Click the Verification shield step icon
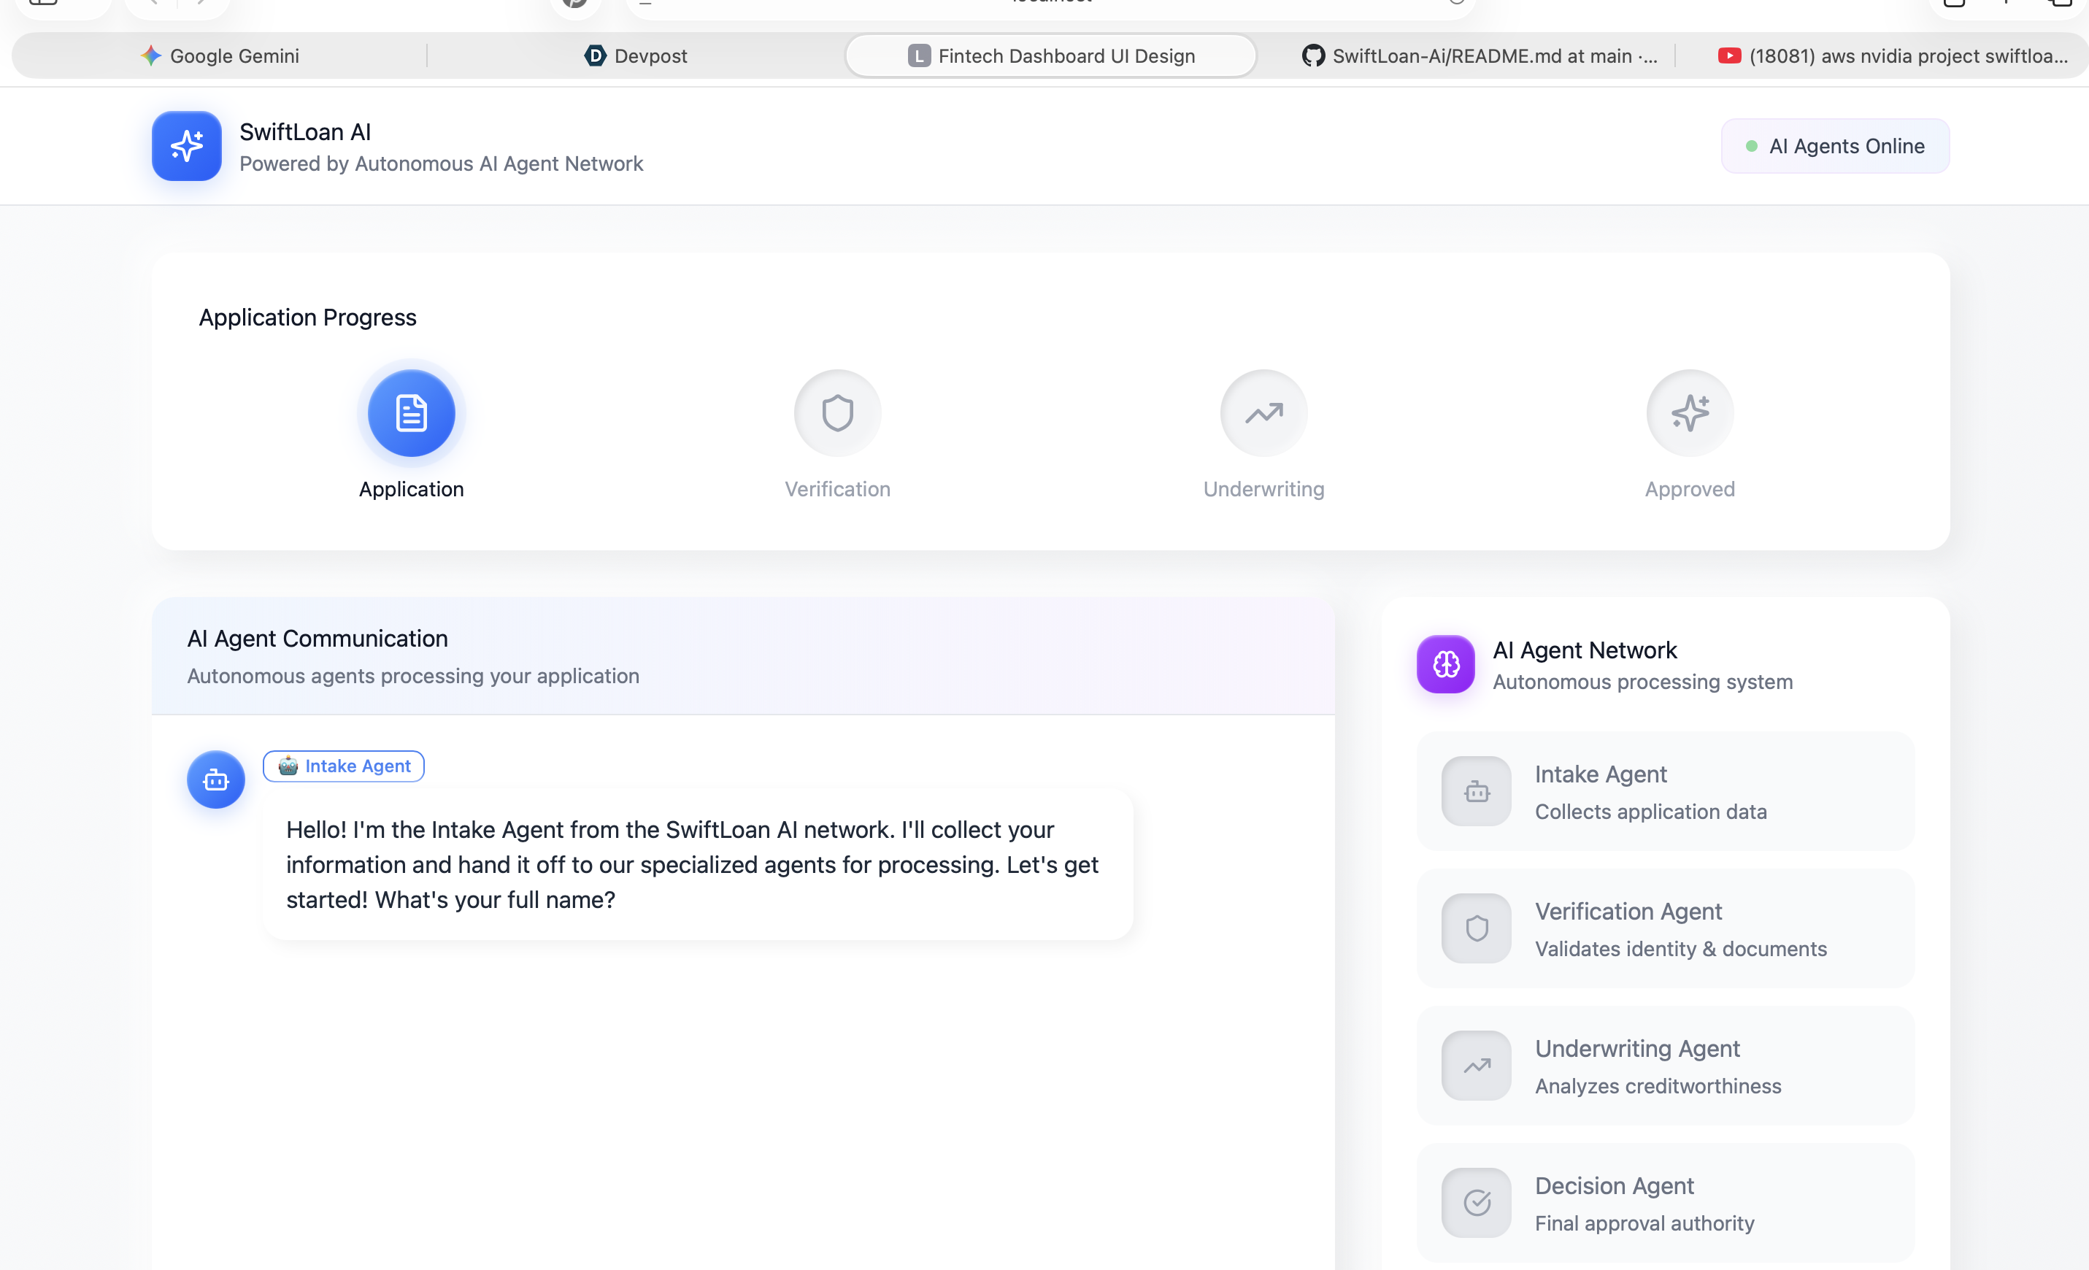Image resolution: width=2089 pixels, height=1270 pixels. [836, 413]
